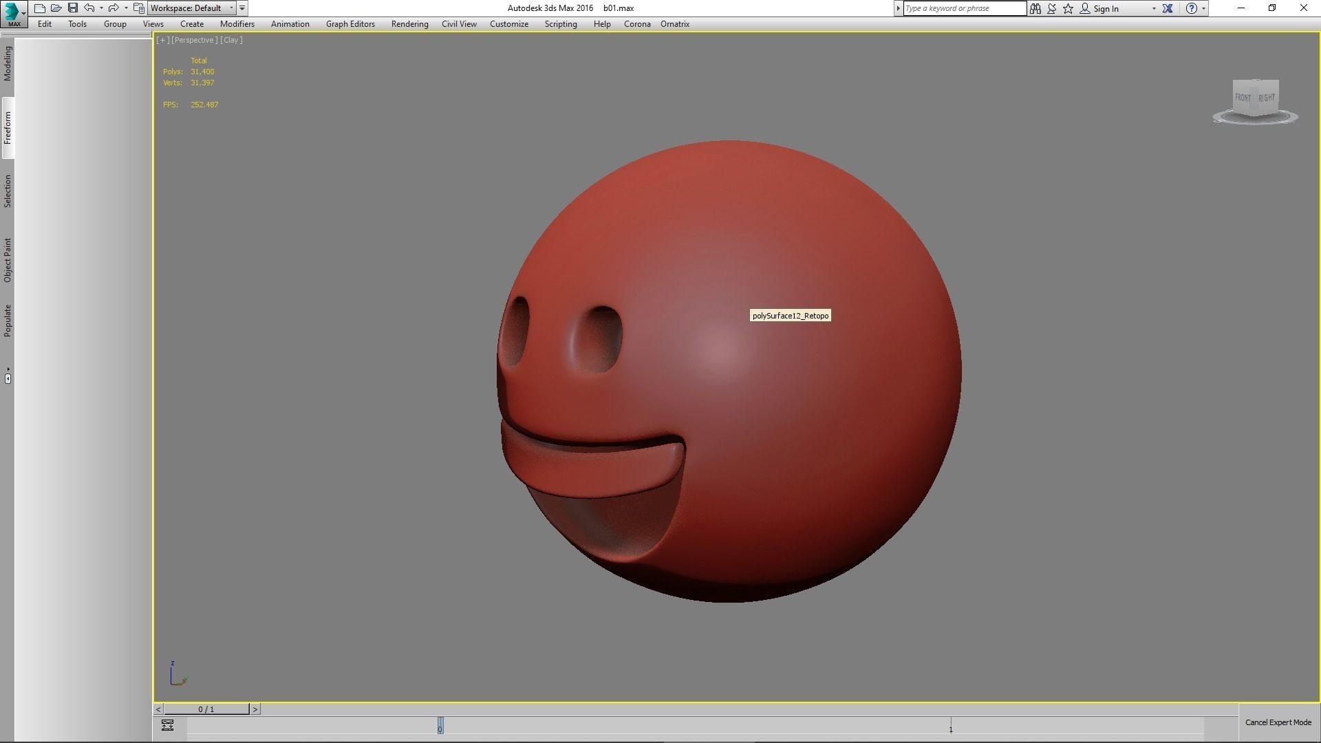
Task: Open the Undo history dropdown arrow
Action: [x=101, y=8]
